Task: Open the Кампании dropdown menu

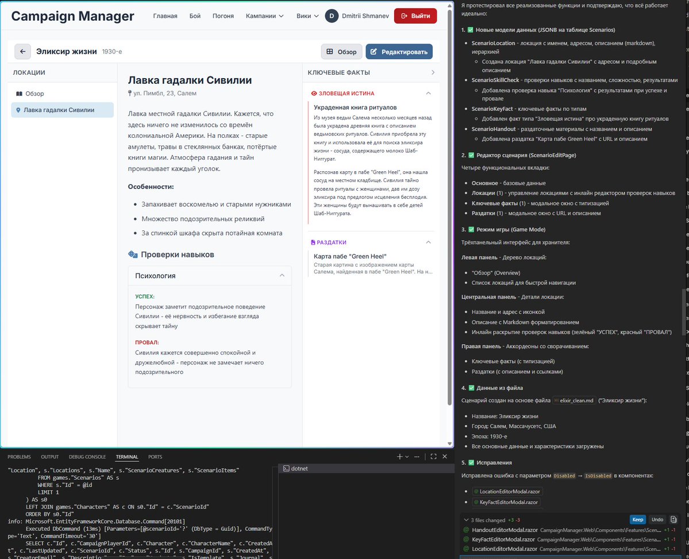Action: 264,16
